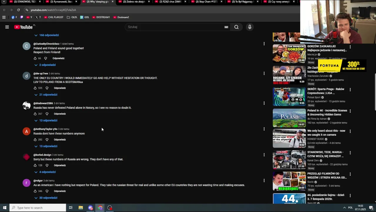
Task: Open the GOL bookmark
Action: (x=85, y=17)
